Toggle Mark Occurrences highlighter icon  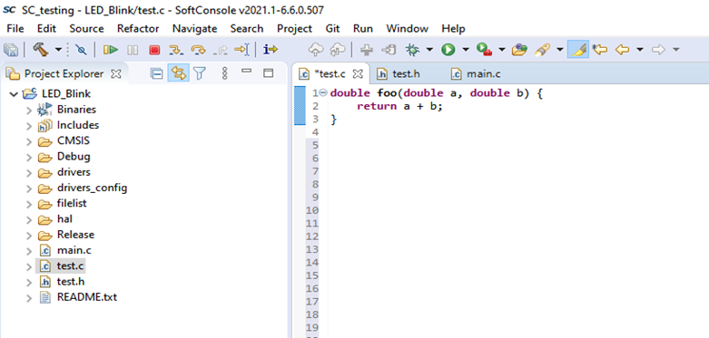click(578, 50)
